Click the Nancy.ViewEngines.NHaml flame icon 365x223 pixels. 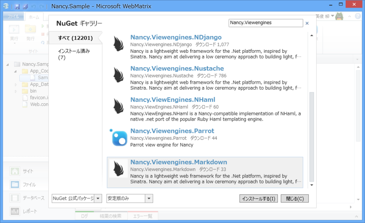point(118,106)
